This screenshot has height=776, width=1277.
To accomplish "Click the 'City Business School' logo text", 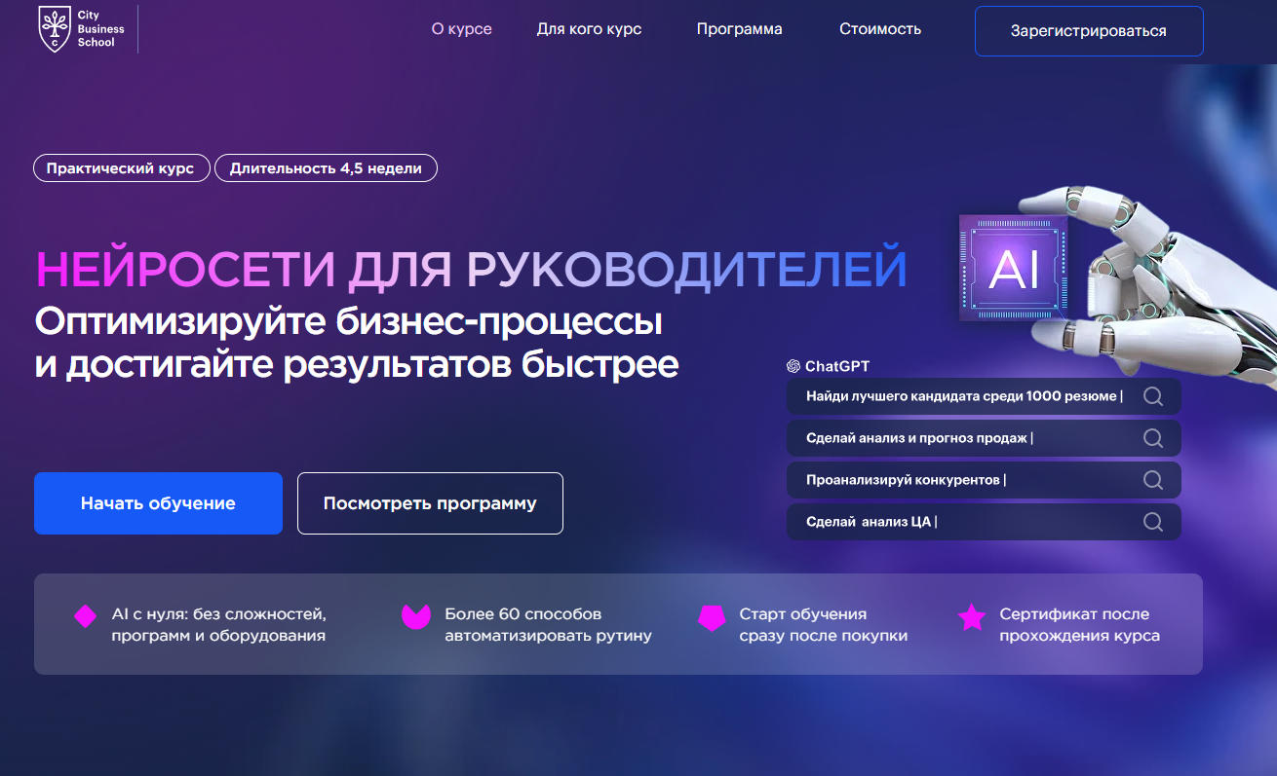I will [x=100, y=29].
